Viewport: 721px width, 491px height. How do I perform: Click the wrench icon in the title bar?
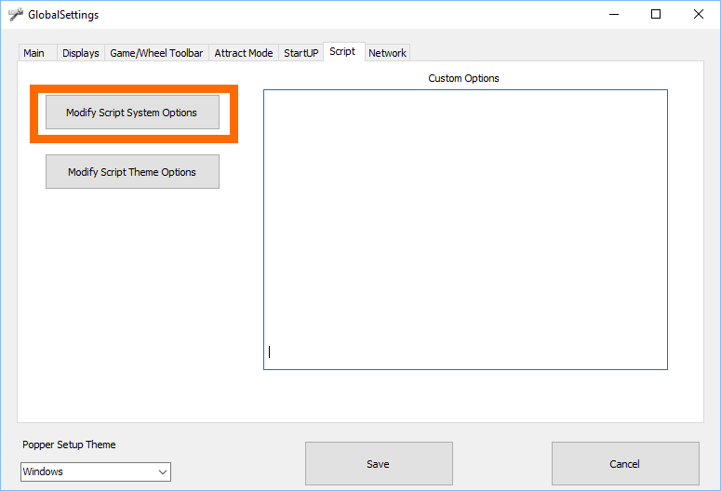[x=15, y=15]
